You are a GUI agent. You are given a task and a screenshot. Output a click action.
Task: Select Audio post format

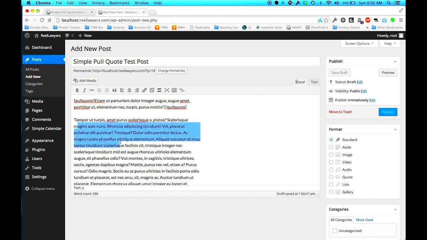[331, 170]
